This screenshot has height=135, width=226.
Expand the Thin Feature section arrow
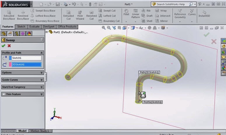(41, 94)
